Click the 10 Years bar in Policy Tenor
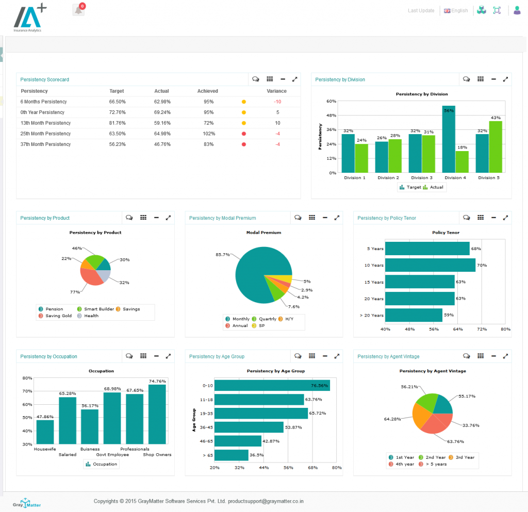This screenshot has height=512, width=528. pos(430,265)
